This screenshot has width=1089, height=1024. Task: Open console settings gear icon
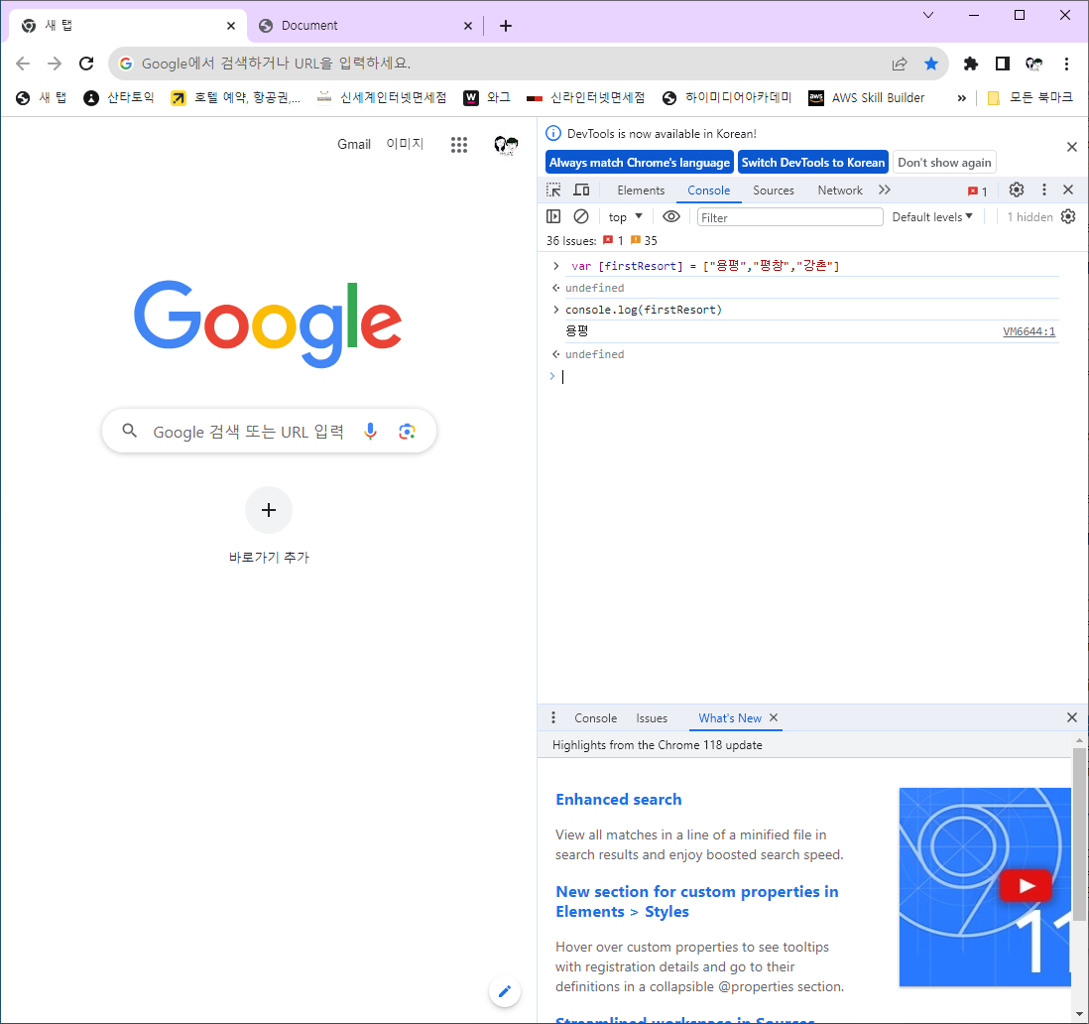pyautogui.click(x=1068, y=216)
